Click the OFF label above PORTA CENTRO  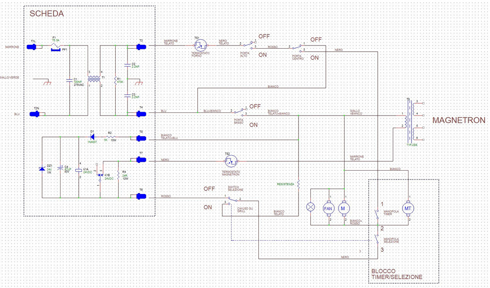(x=316, y=39)
